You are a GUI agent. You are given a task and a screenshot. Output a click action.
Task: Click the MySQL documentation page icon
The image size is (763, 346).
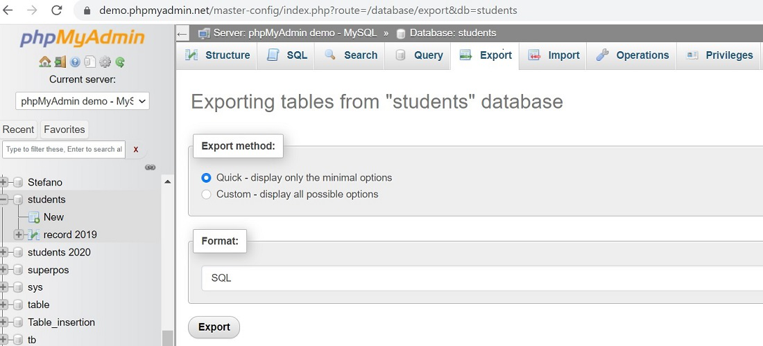point(89,62)
